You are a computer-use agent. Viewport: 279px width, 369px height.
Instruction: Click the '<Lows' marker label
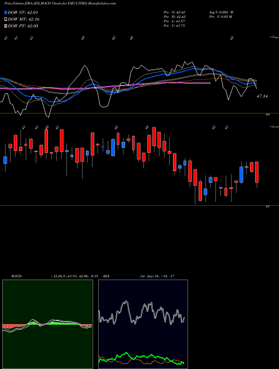click(274, 126)
